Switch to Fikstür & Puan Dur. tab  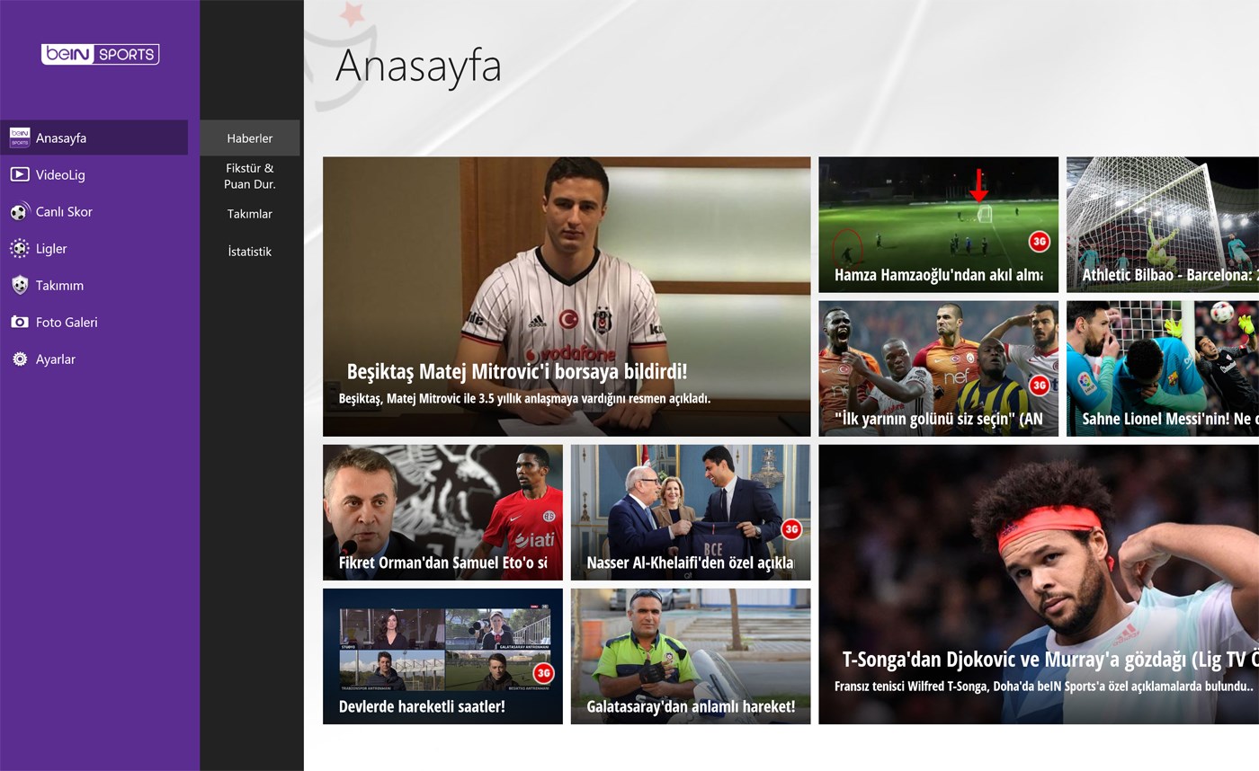(250, 176)
